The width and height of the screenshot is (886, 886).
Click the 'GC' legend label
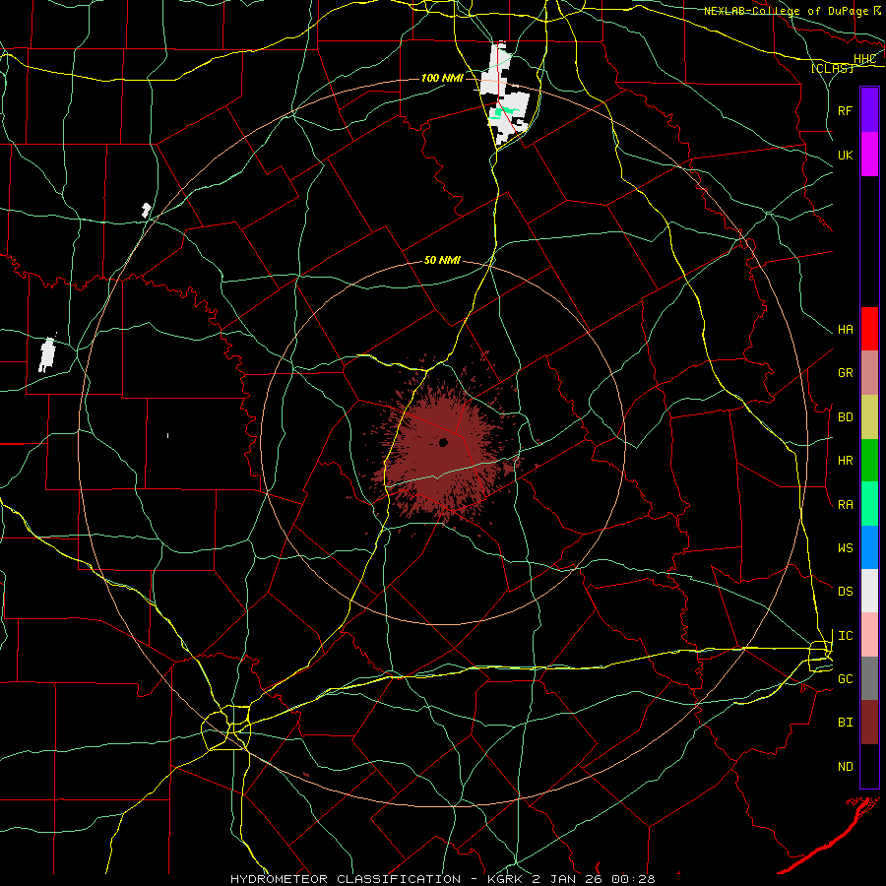pyautogui.click(x=845, y=679)
